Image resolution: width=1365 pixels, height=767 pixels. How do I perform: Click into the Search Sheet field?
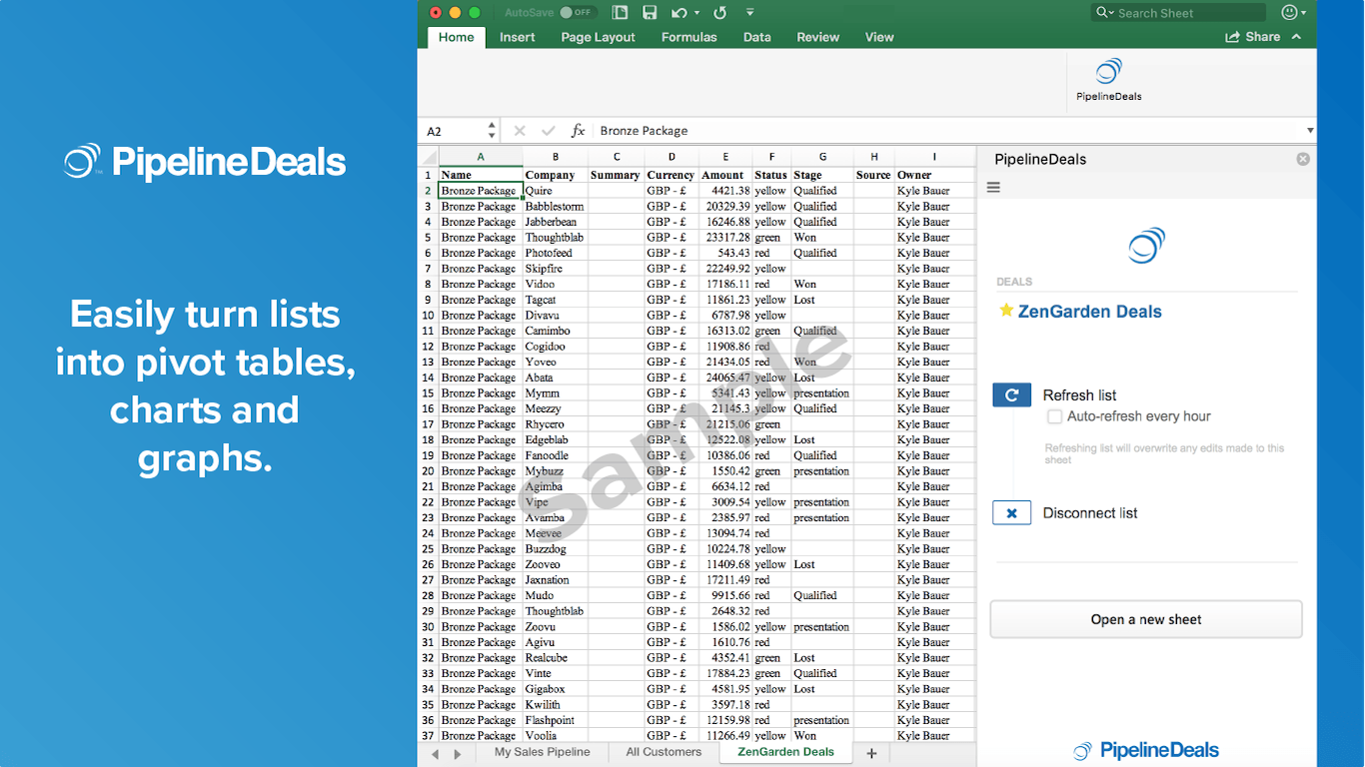pos(1178,12)
